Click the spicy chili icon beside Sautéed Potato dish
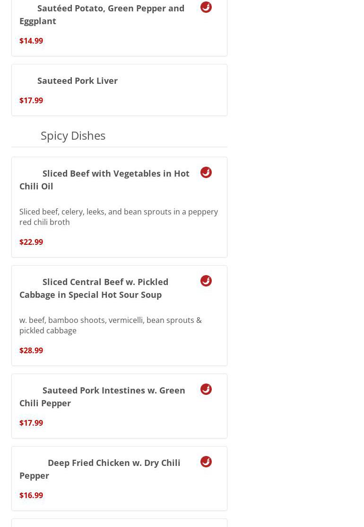 206,7
